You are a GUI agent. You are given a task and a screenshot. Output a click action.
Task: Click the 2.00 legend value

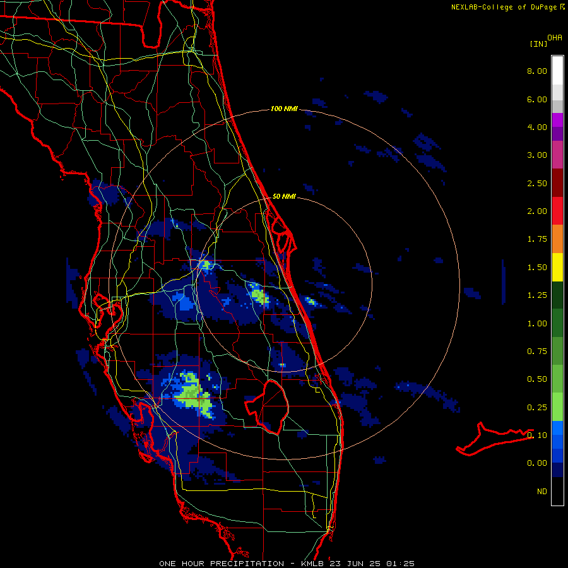pos(537,211)
